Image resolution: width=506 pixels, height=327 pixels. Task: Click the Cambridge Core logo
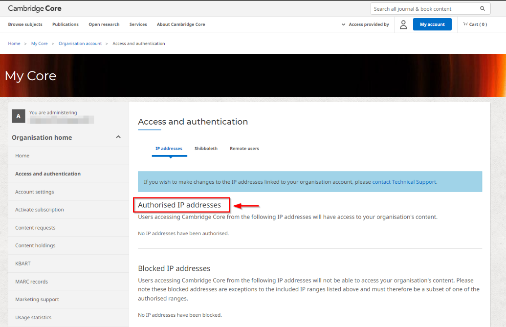(x=35, y=8)
